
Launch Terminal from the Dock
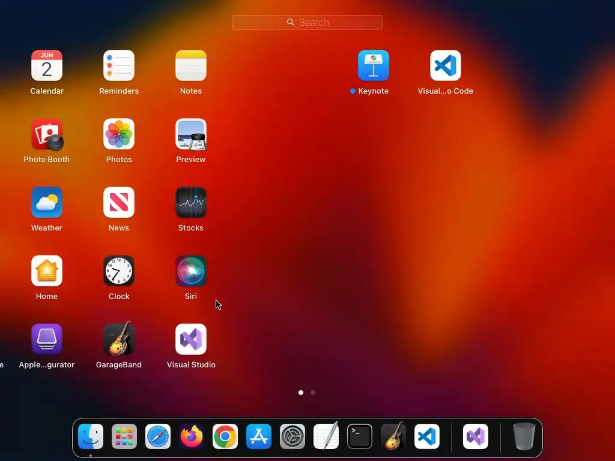360,436
